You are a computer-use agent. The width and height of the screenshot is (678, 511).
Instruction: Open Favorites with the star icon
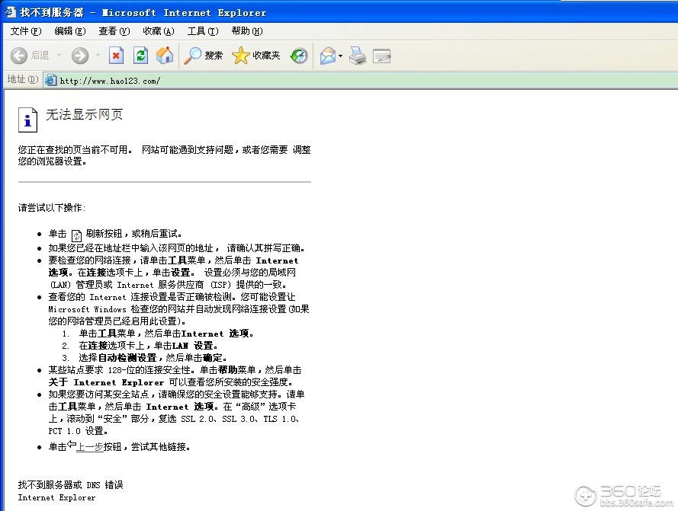[x=240, y=56]
